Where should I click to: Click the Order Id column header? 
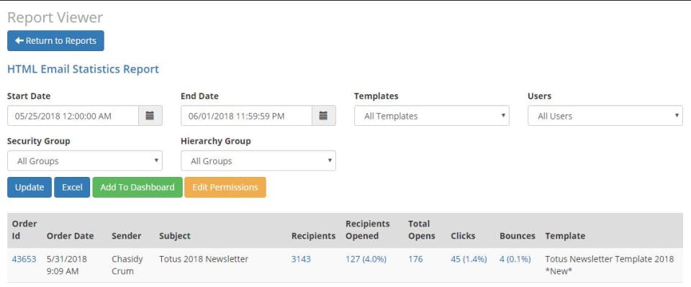click(x=24, y=229)
